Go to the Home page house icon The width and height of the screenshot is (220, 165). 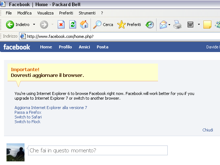pyautogui.click(x=84, y=25)
